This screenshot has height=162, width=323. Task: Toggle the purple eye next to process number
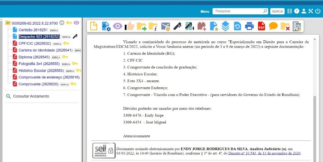76,23
